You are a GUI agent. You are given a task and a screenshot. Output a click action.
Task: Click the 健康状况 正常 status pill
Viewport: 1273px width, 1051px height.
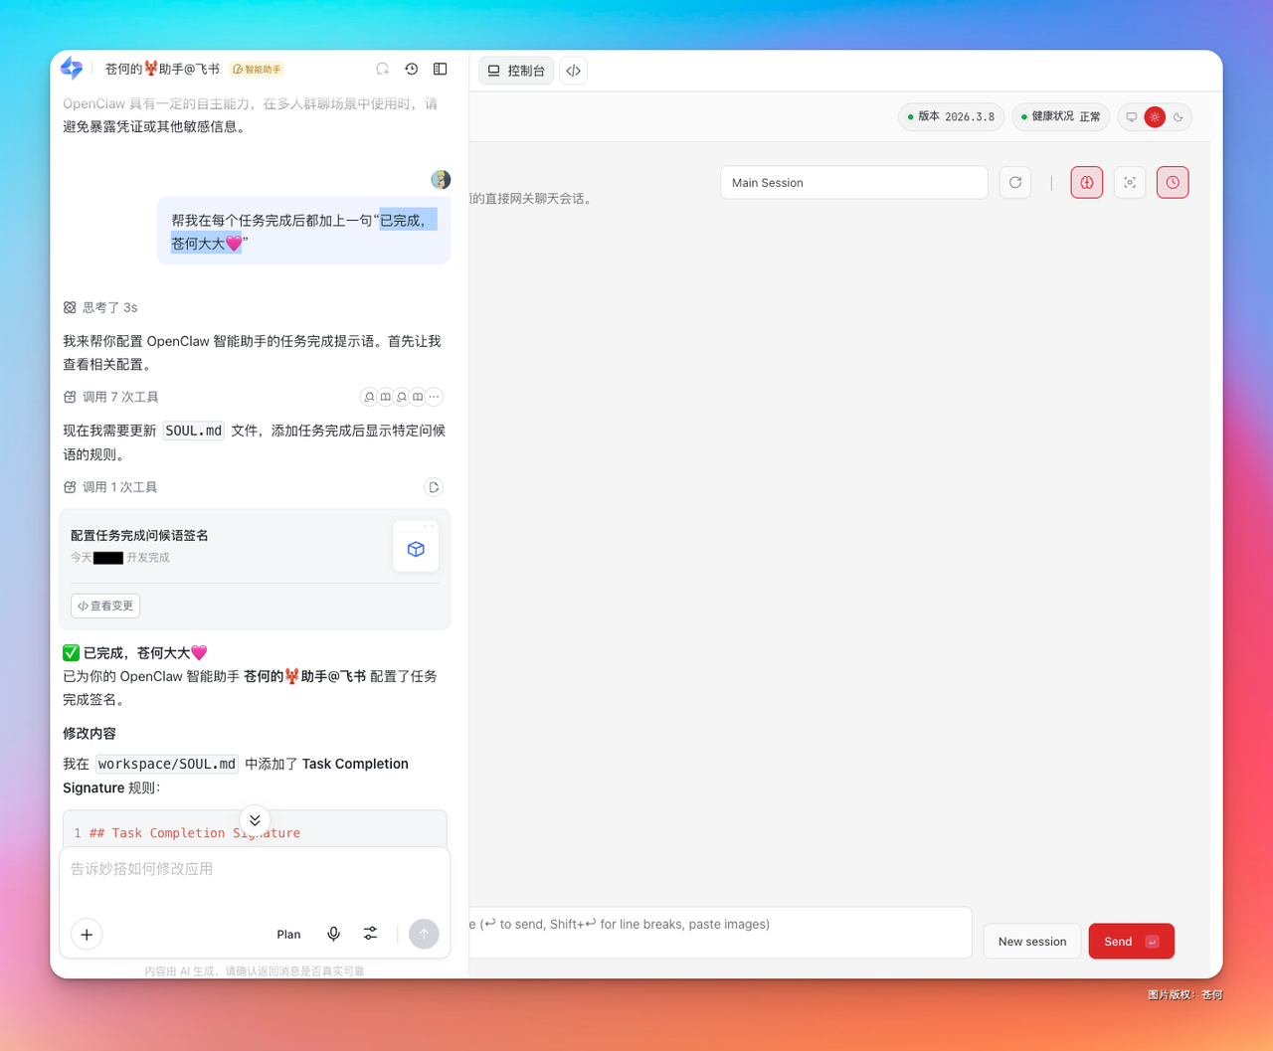(x=1061, y=117)
